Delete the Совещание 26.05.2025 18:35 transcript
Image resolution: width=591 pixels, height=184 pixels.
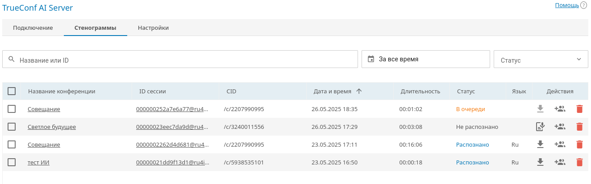[x=579, y=109]
